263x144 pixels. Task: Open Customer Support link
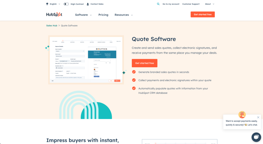pos(191,4)
